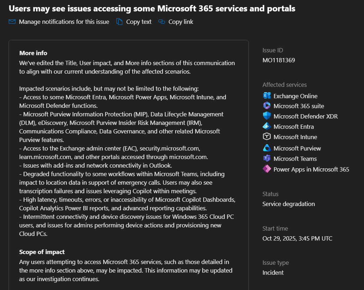The width and height of the screenshot is (364, 290).
Task: Click the Microsoft Intune icon
Action: pos(267,137)
